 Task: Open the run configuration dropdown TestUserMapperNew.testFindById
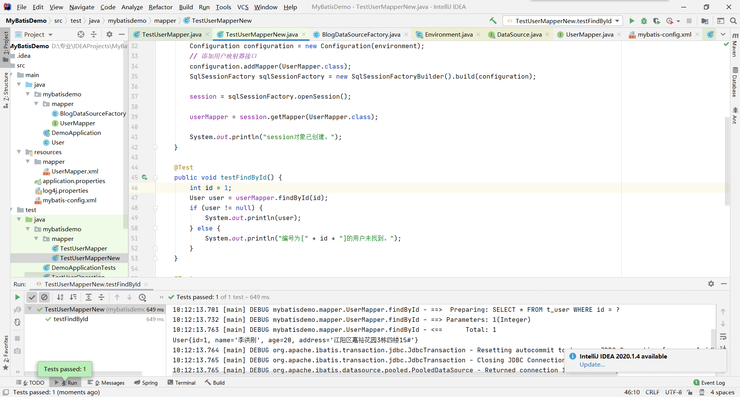click(x=563, y=21)
